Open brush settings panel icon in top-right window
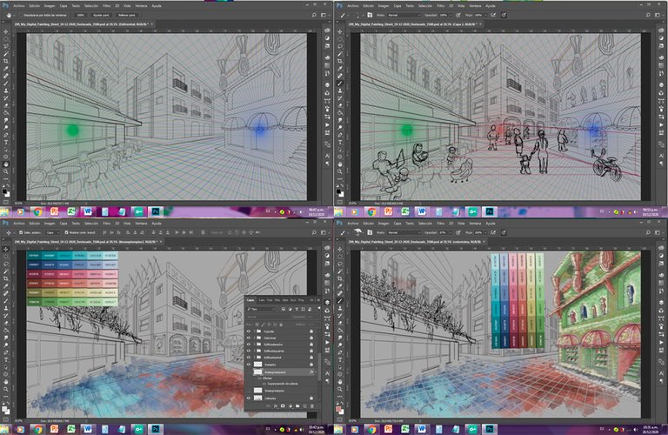This screenshot has height=435, width=668. click(370, 15)
